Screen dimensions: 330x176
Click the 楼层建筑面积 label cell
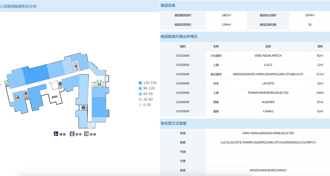pyautogui.click(x=183, y=15)
